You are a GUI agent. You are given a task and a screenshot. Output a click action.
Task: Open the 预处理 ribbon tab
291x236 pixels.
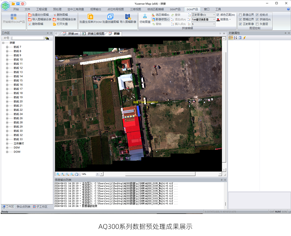pos(57,9)
